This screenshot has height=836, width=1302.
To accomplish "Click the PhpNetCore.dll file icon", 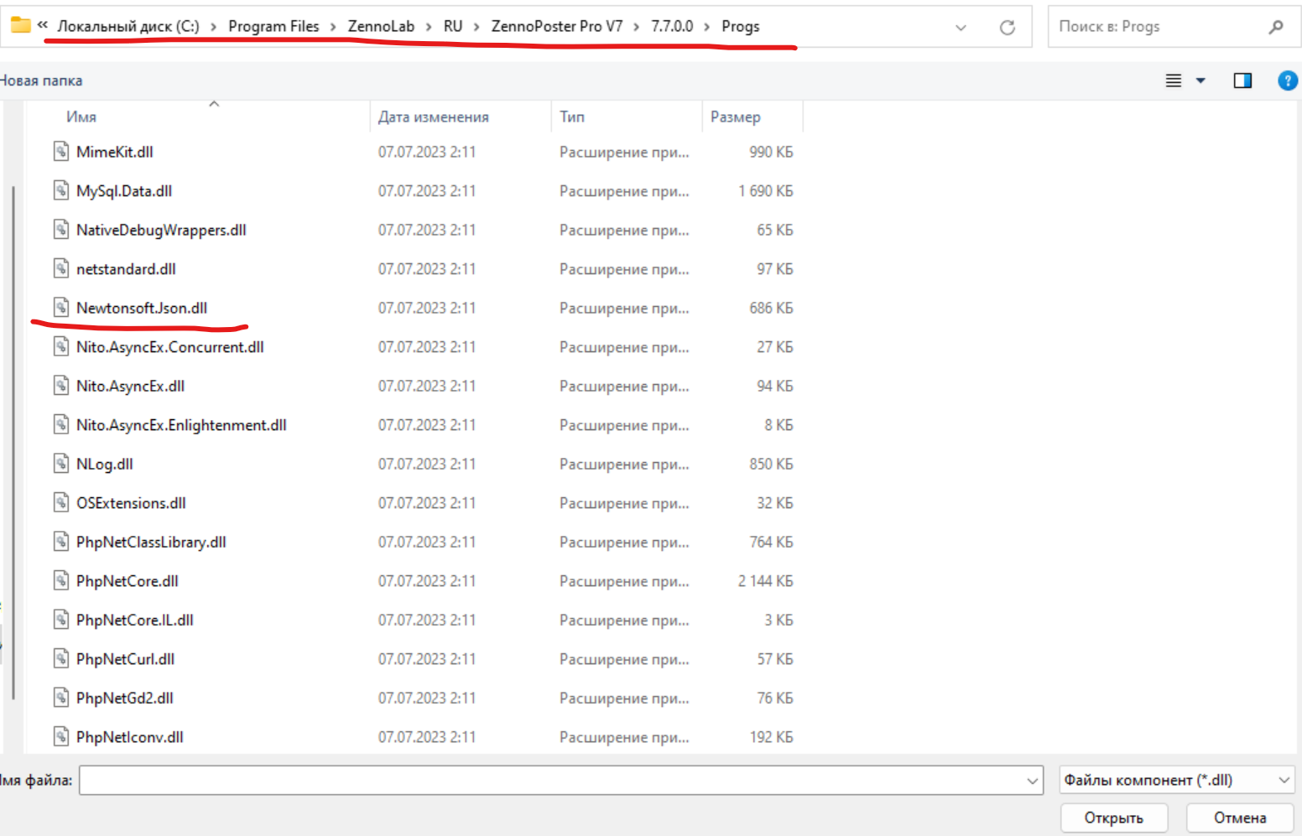I will click(61, 580).
